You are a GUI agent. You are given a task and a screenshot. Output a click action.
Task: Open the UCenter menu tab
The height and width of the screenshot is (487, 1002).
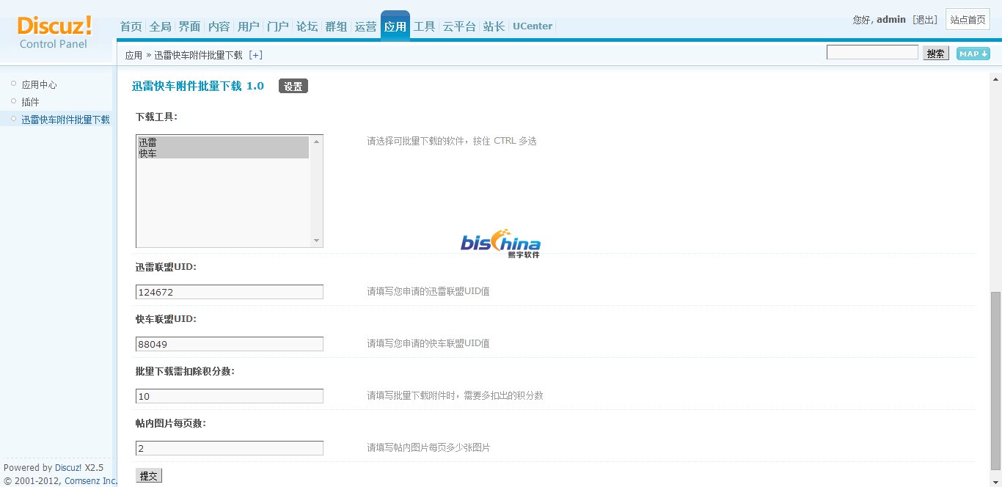pyautogui.click(x=533, y=26)
